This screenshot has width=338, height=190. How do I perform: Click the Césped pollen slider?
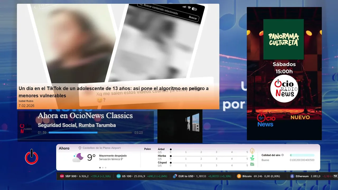209,163
